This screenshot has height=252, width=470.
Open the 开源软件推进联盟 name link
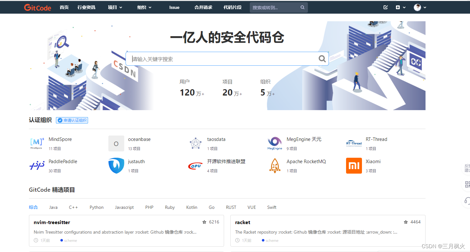click(226, 162)
